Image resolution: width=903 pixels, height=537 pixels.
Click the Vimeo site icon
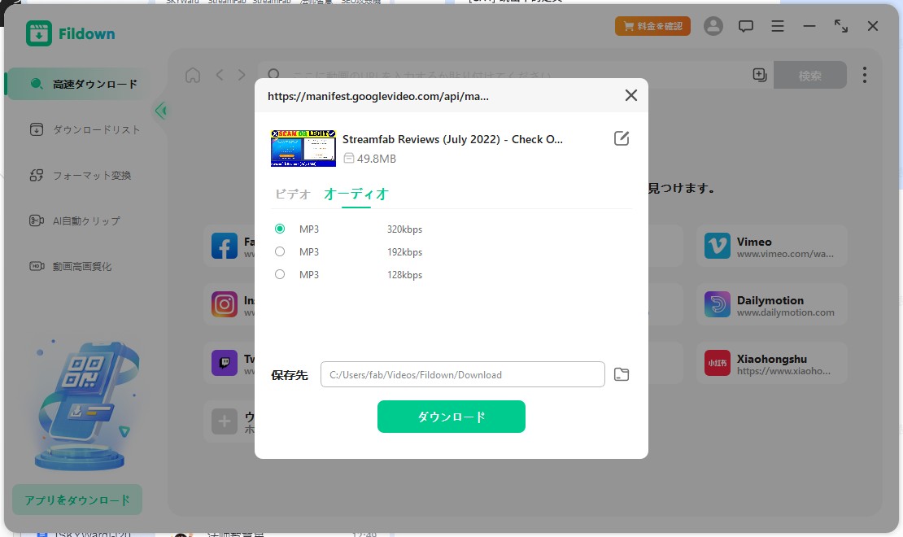click(x=717, y=246)
